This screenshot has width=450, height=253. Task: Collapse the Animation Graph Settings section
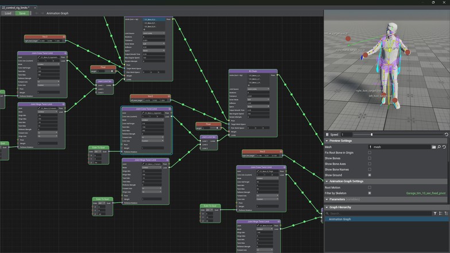coord(327,181)
